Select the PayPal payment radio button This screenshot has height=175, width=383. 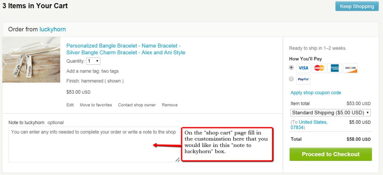click(291, 79)
